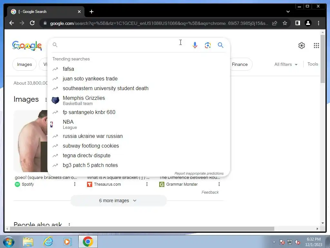Select the Images filter tab
The height and width of the screenshot is (248, 330).
click(x=24, y=64)
